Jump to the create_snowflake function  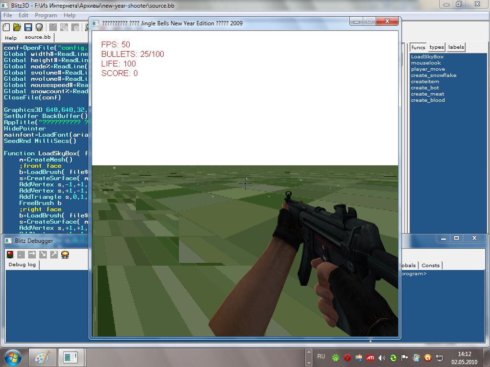click(434, 76)
